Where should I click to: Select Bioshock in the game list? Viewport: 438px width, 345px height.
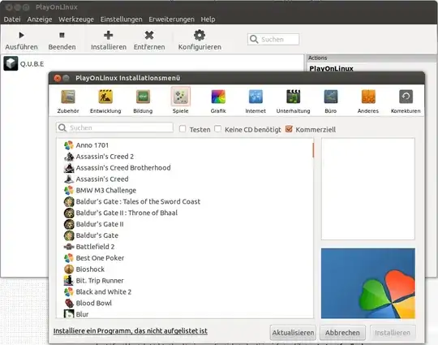coord(90,270)
